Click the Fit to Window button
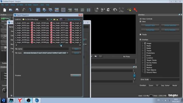This screenshot has height=103, width=183. [x=170, y=30]
